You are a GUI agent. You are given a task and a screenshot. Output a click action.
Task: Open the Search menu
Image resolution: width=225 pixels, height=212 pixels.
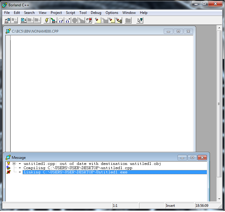click(29, 13)
